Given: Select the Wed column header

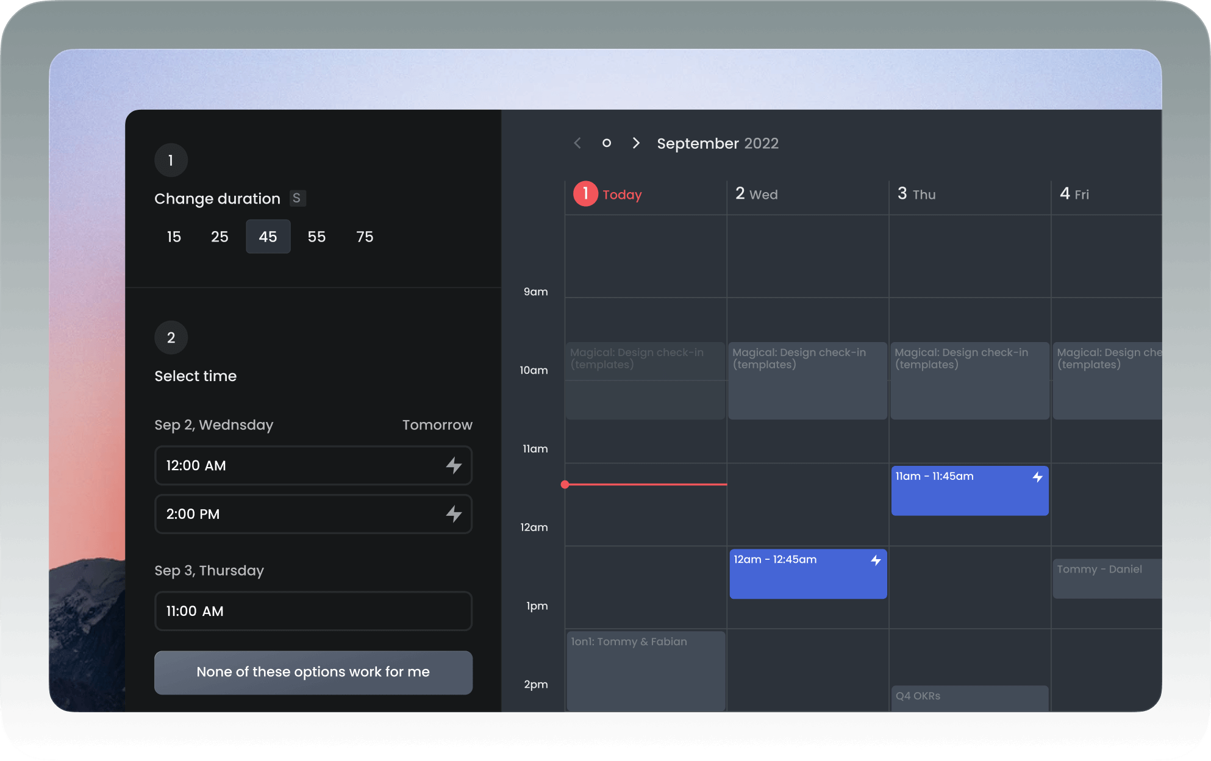Looking at the screenshot, I should (756, 194).
